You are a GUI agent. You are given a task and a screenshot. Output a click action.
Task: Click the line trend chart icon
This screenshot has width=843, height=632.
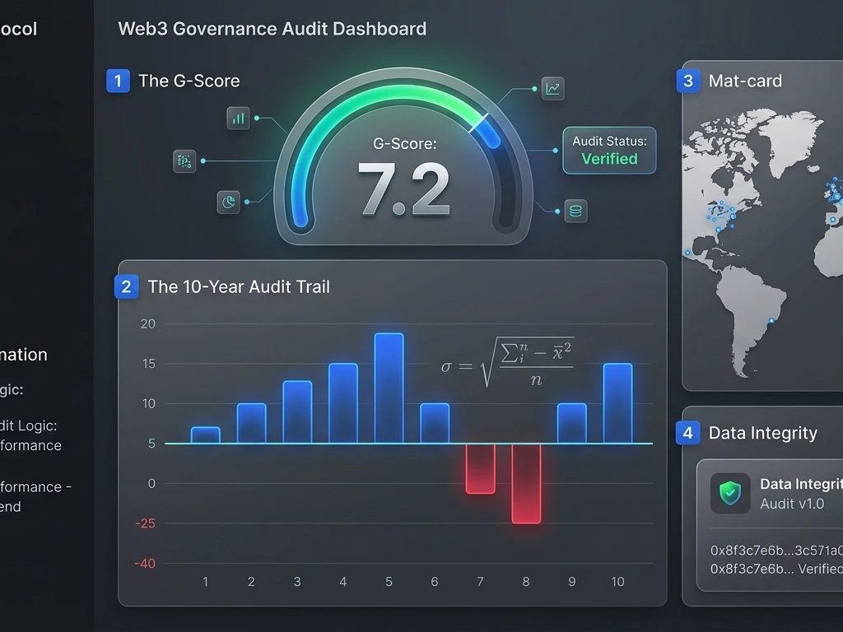[x=552, y=89]
